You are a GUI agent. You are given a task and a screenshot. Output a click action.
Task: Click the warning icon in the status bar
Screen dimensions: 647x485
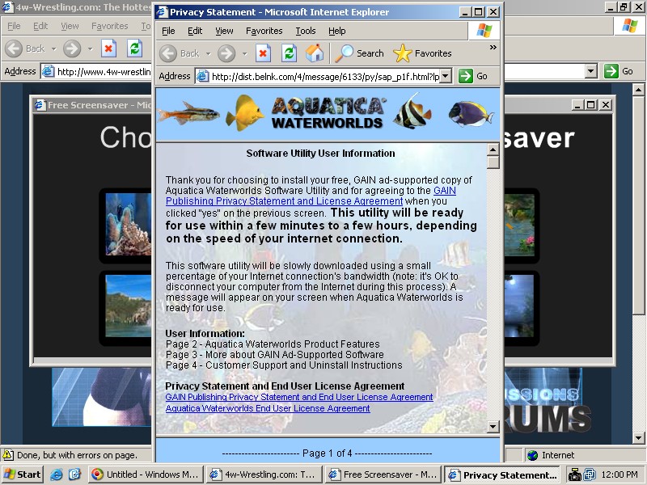7,455
